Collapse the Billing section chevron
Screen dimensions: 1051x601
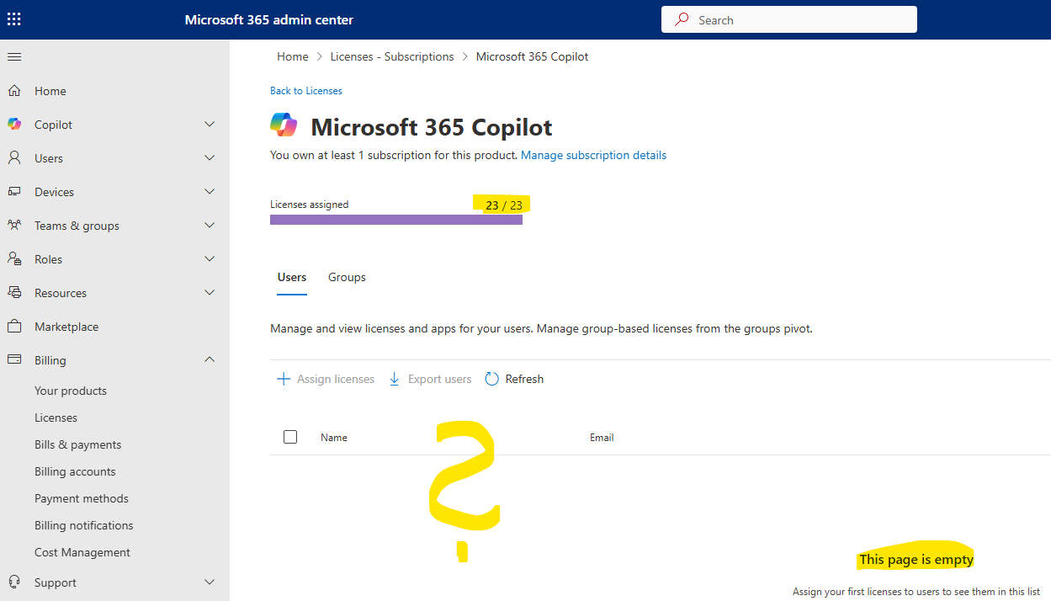[210, 360]
